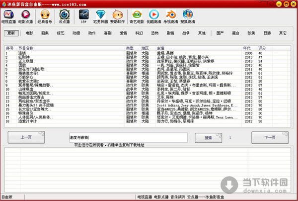Image resolution: width=298 pixels, height=201 pixels.
Task: Go to previous page with 上一页
Action: point(26,137)
